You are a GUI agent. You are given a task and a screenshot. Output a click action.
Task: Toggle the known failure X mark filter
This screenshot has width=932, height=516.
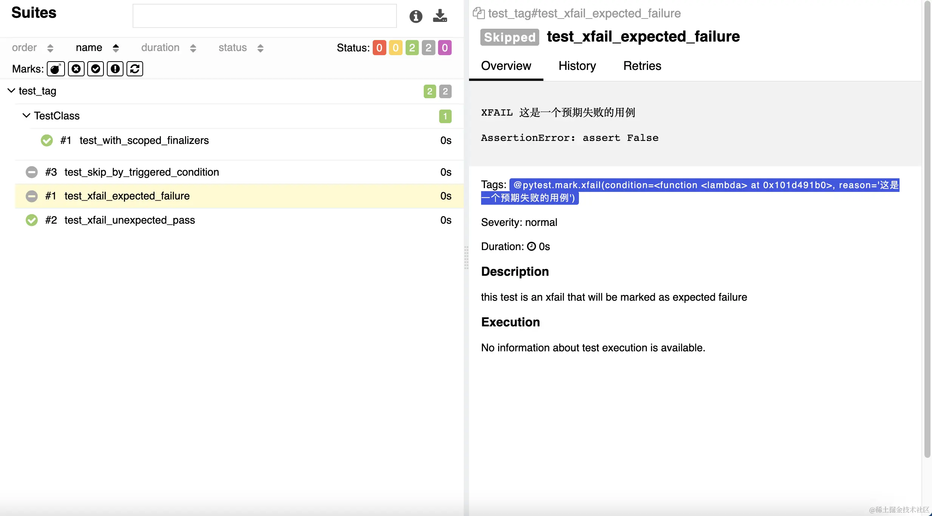coord(76,69)
